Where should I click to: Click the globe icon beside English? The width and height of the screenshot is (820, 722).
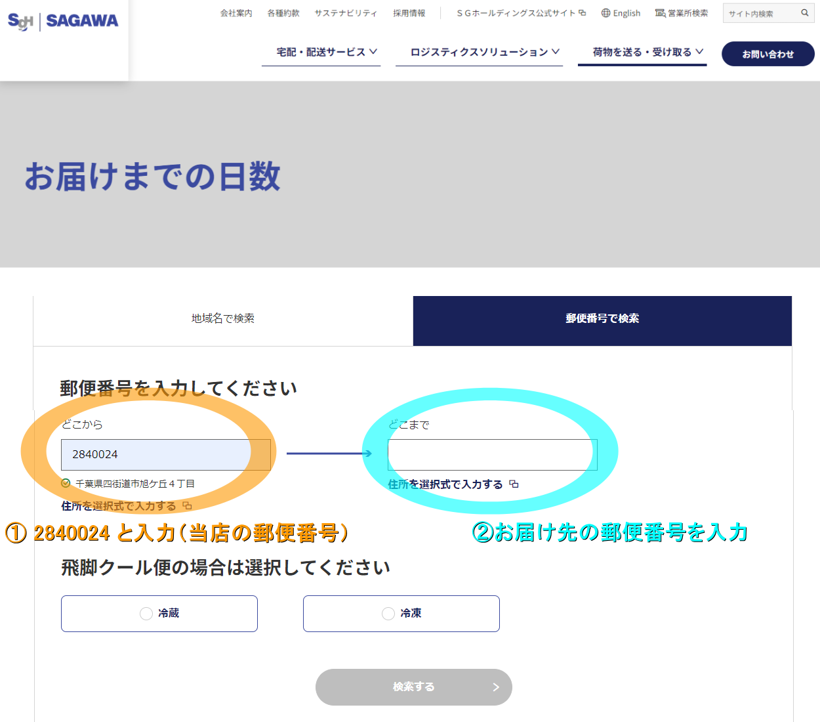click(605, 13)
